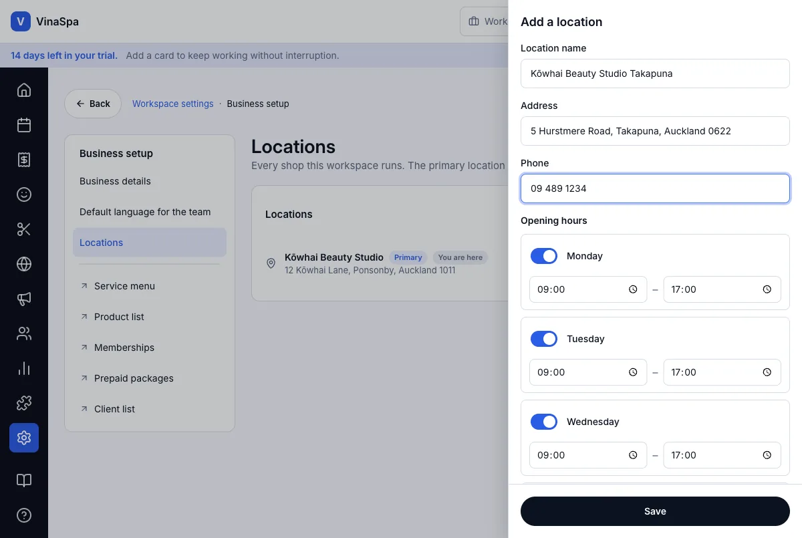The width and height of the screenshot is (802, 538).
Task: Open the Guide book icon in sidebar
Action: click(x=24, y=481)
